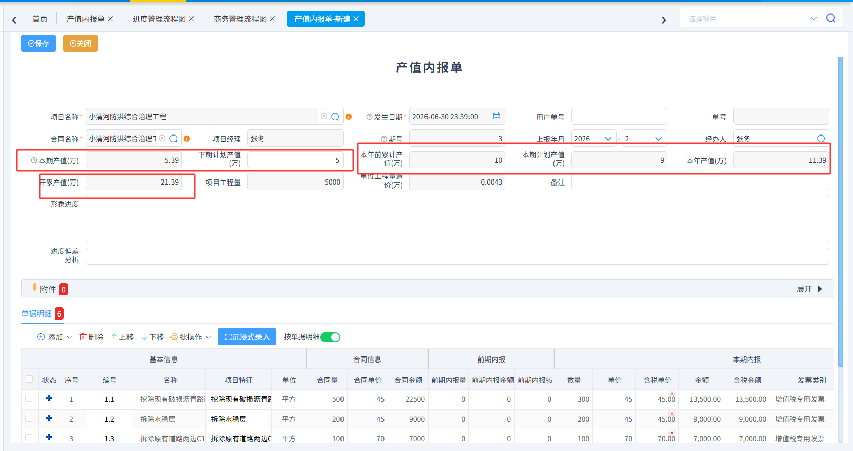Click into the 下期计划产值(万) input field
Screen dimensions: 853x451
tap(295, 160)
